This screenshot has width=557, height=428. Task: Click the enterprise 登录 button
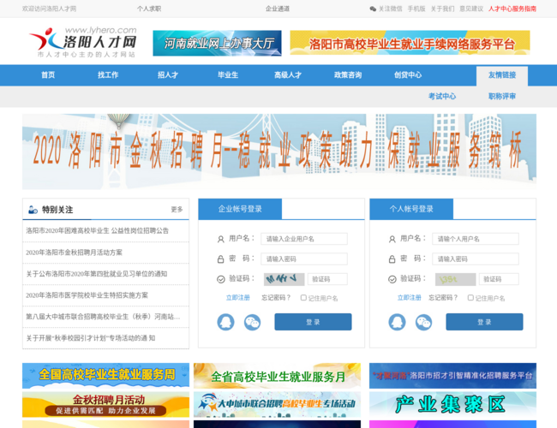[x=313, y=322]
